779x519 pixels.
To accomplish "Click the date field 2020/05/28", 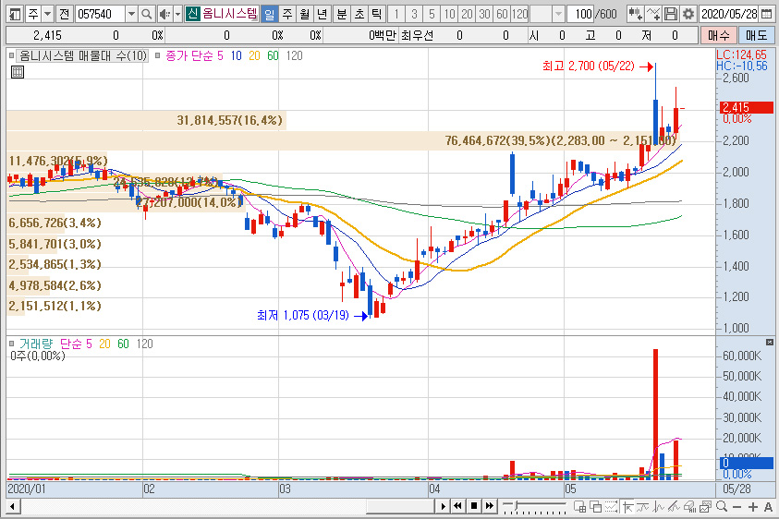I will tap(729, 14).
